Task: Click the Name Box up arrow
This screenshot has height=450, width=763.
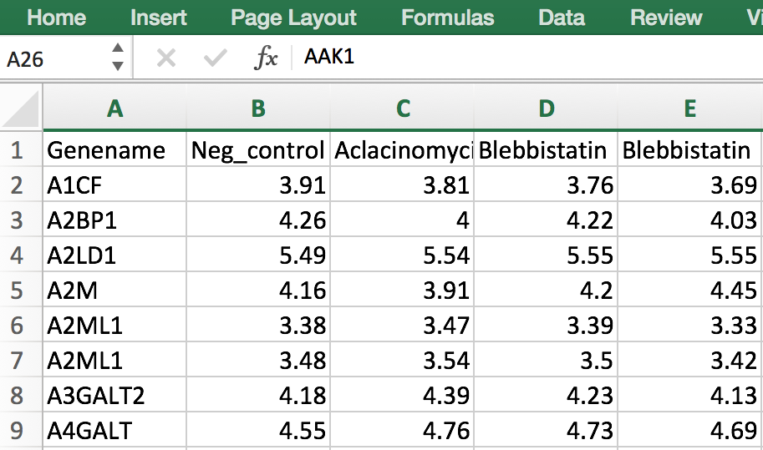Action: click(118, 49)
